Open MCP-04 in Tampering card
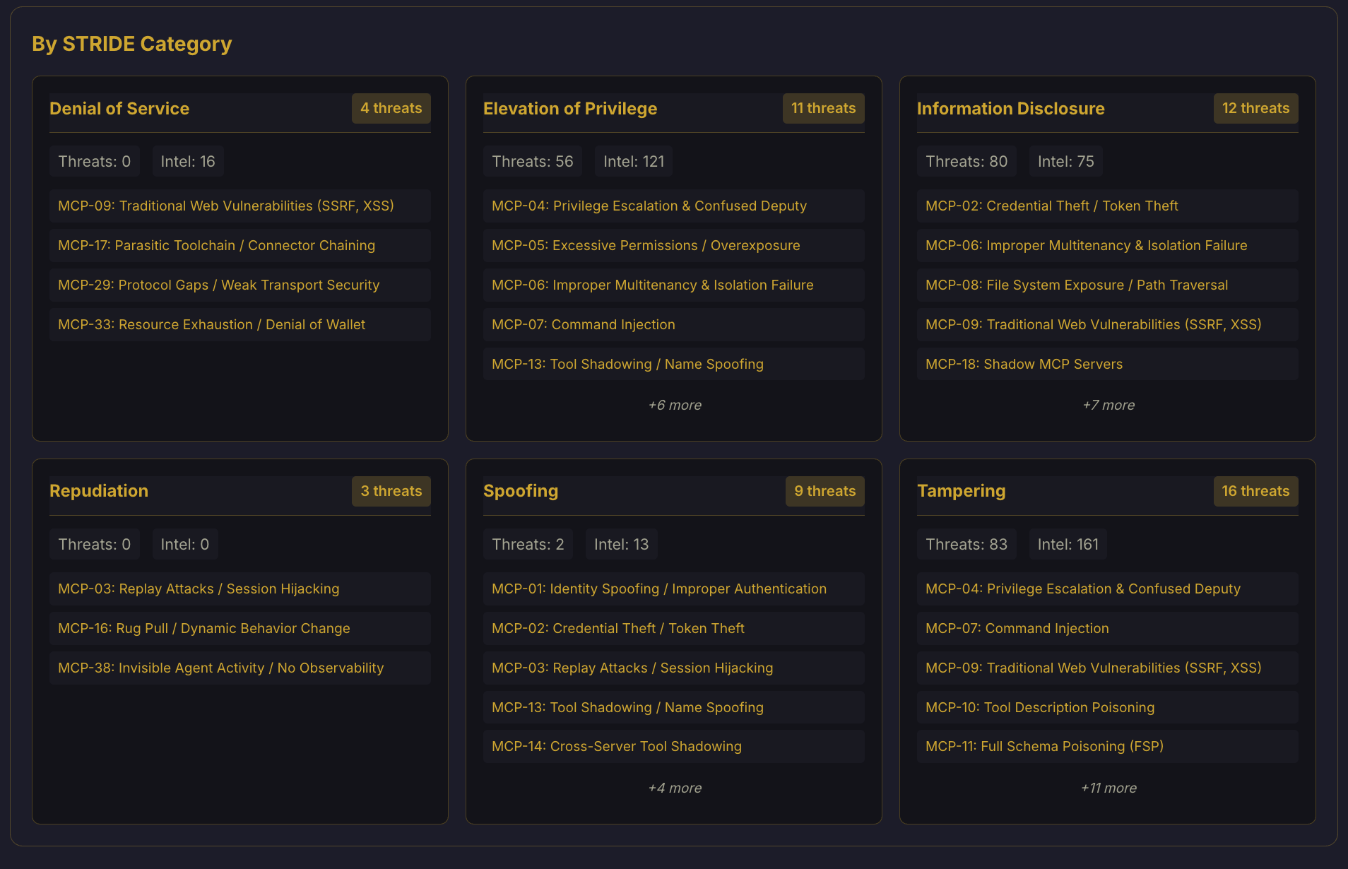 [1108, 589]
